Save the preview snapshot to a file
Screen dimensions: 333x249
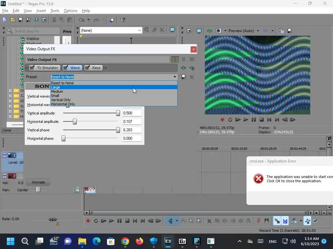[289, 31]
